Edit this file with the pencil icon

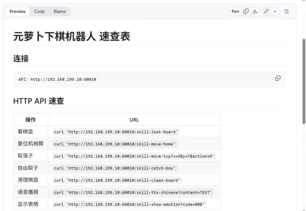pyautogui.click(x=266, y=11)
